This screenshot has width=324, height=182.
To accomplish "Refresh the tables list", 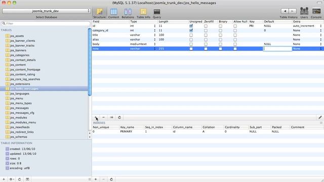I will [19, 179].
